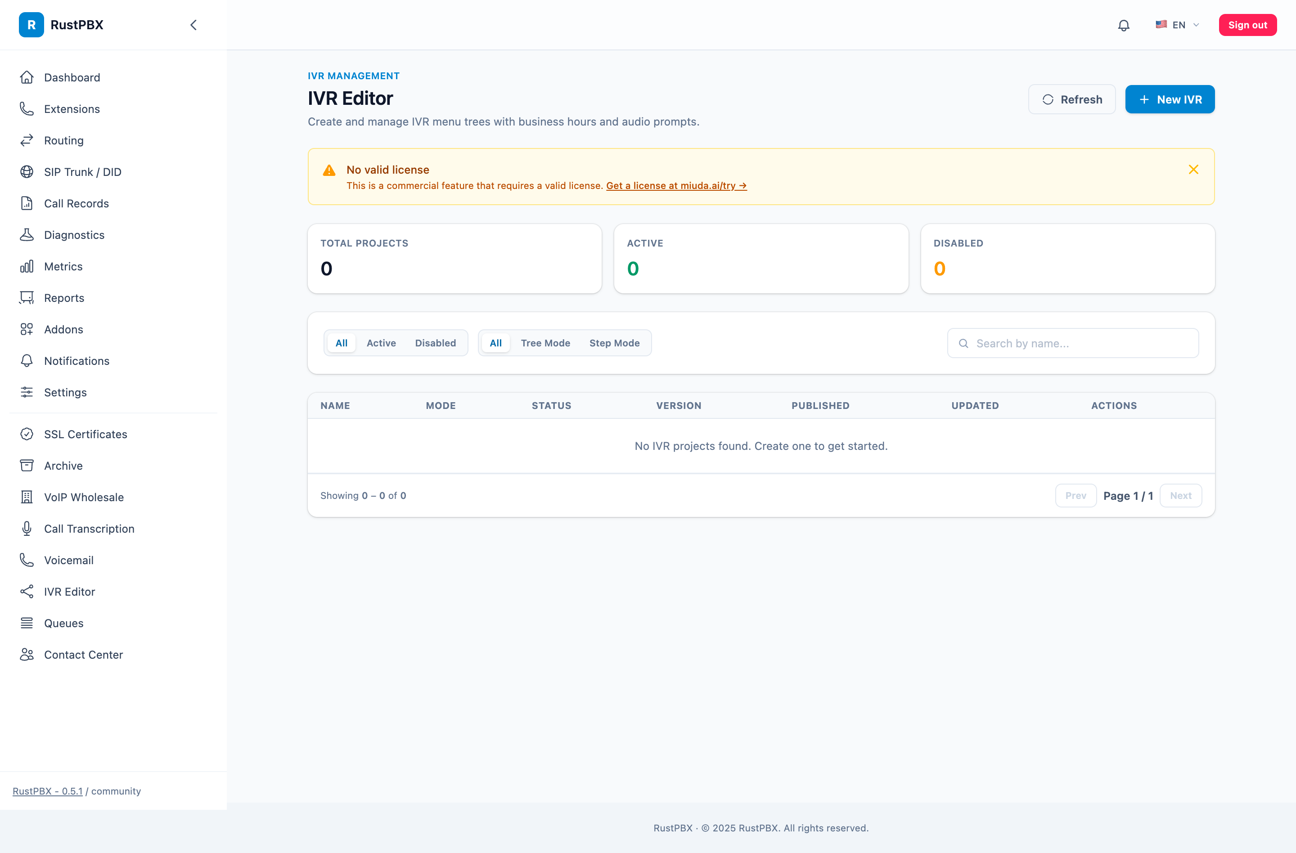Image resolution: width=1296 pixels, height=853 pixels.
Task: Click the Settings sliders icon
Action: pos(27,392)
